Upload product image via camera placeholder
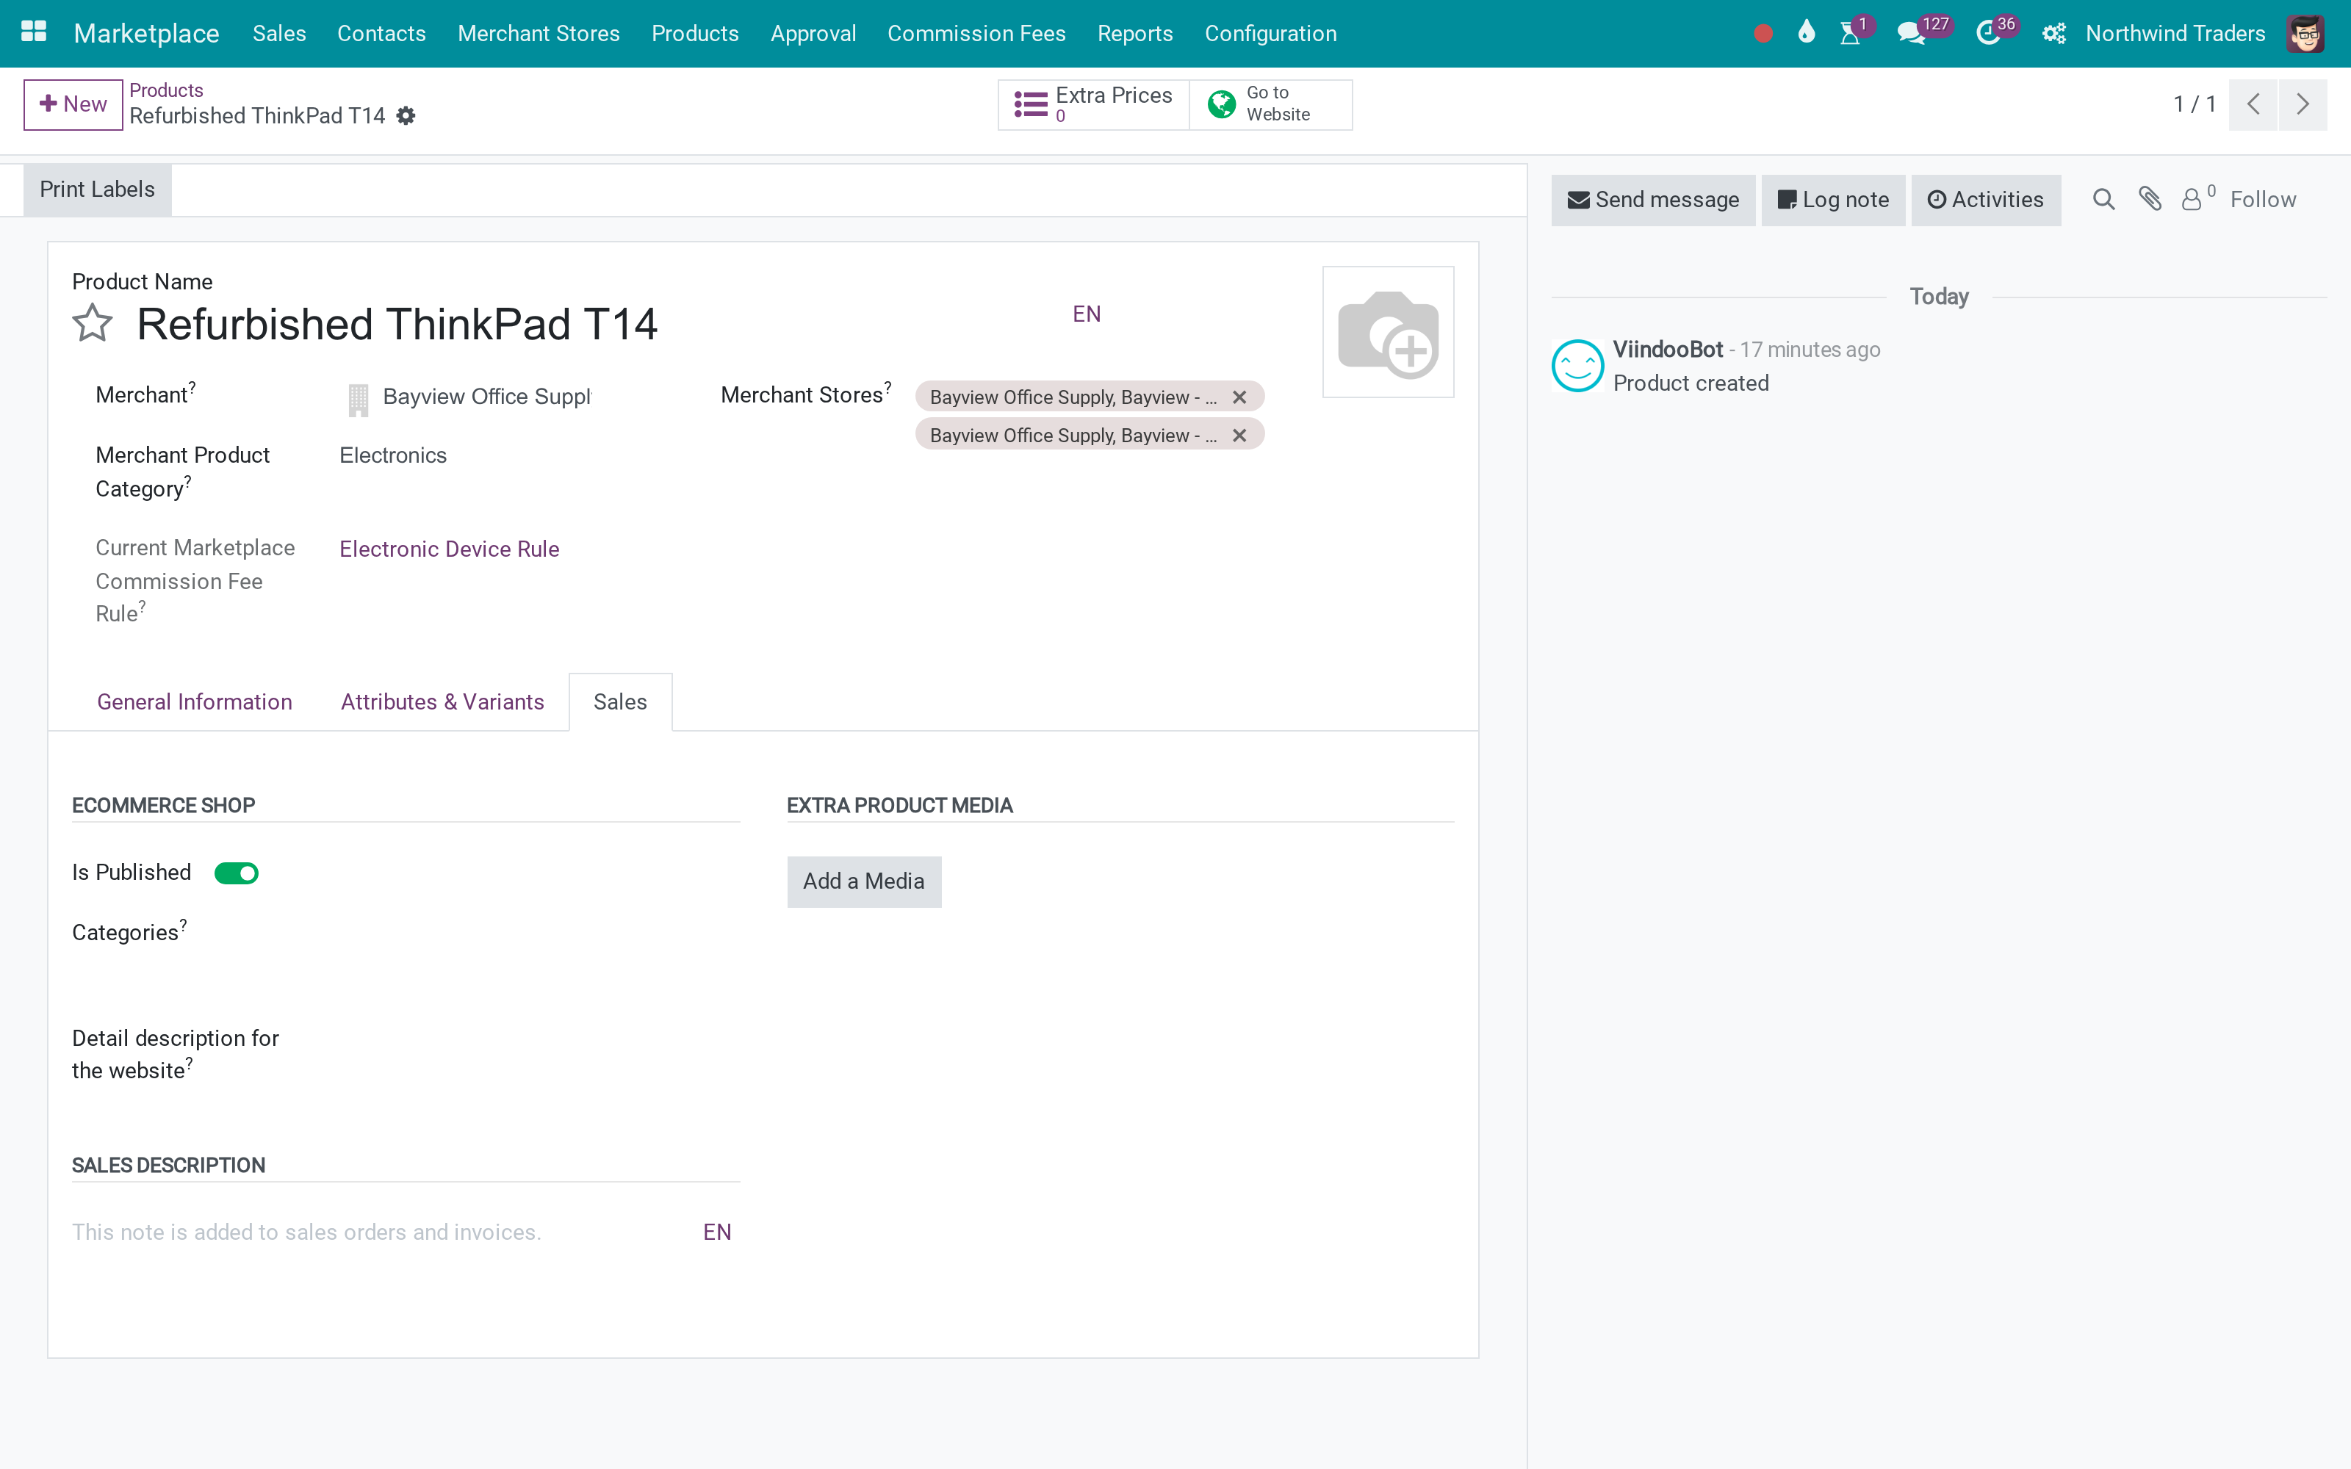The image size is (2351, 1469). pos(1387,332)
